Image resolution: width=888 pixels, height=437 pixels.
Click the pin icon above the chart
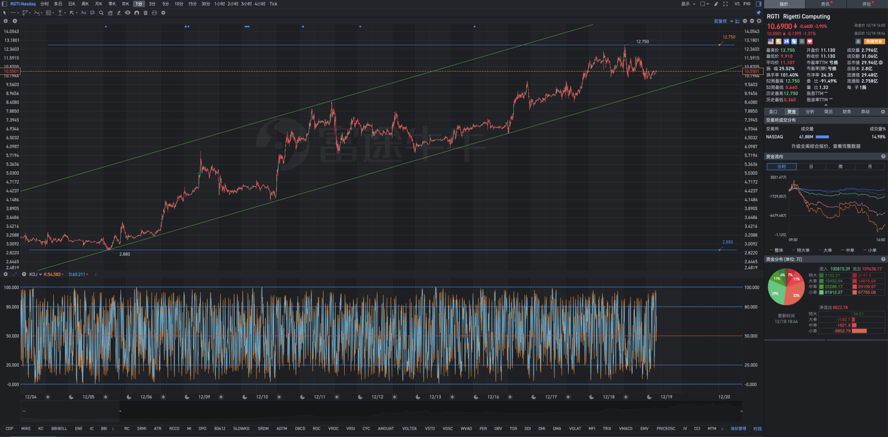(x=758, y=13)
